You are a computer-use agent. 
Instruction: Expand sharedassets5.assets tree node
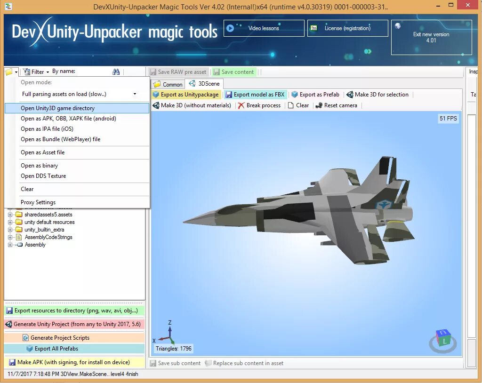pyautogui.click(x=10, y=215)
